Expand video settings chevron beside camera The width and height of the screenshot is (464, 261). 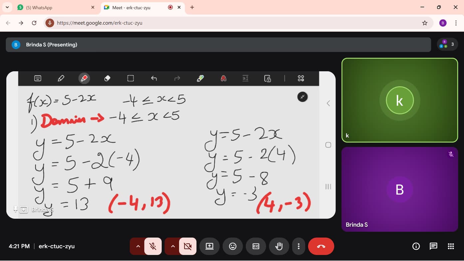[172, 246]
